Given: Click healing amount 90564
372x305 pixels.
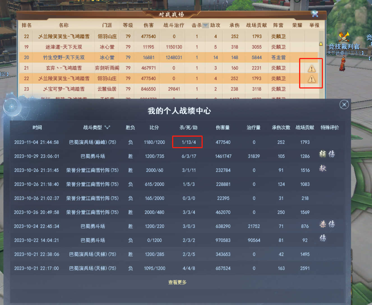Looking at the screenshot, I should pos(254,240).
